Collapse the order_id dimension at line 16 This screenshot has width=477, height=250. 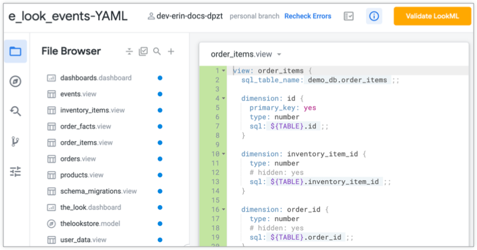point(224,210)
